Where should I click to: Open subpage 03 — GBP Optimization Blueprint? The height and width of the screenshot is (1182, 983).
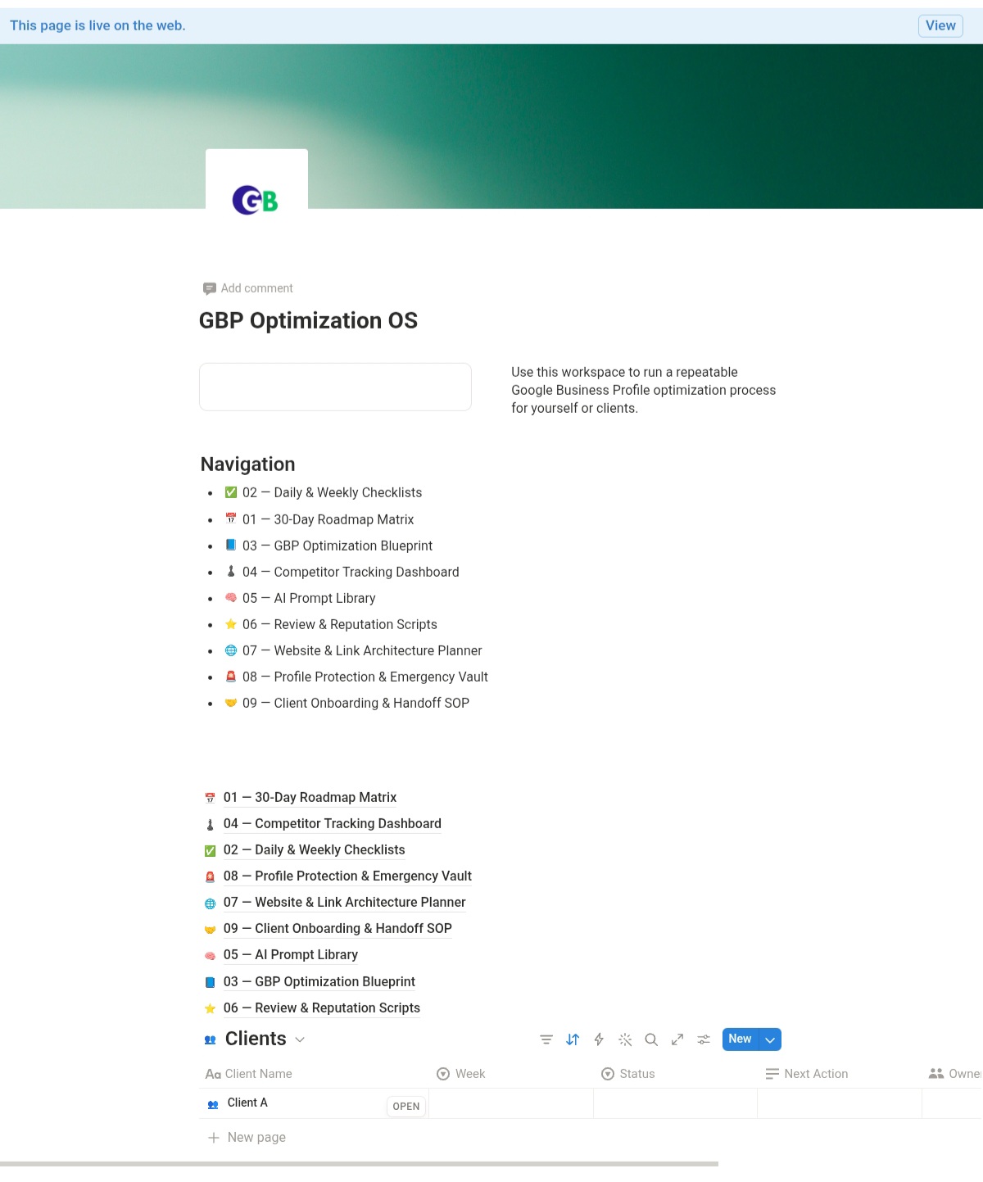(319, 982)
